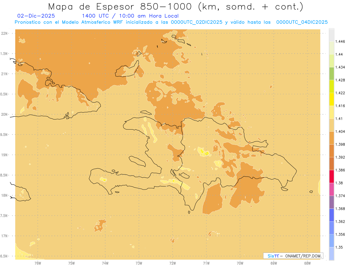The width and height of the screenshot is (345, 267).
Task: Click the longitude label '73W'
Action: [x=139, y=263]
